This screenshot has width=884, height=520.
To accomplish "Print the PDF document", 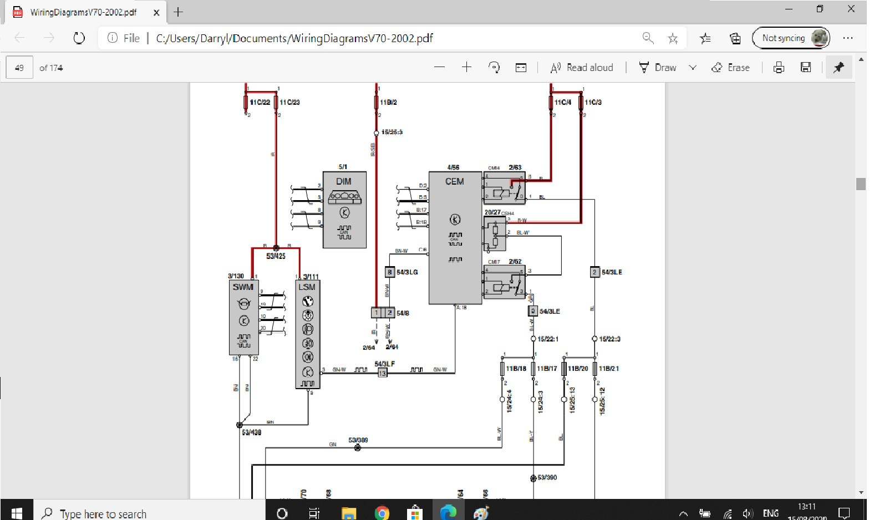I will pos(779,68).
